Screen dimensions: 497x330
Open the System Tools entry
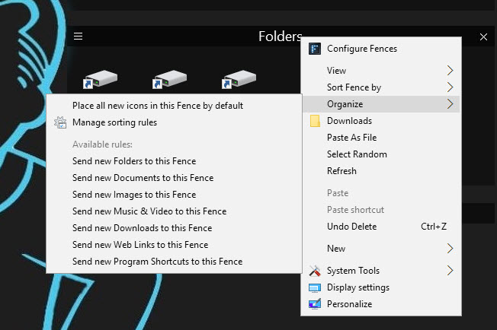381,271
